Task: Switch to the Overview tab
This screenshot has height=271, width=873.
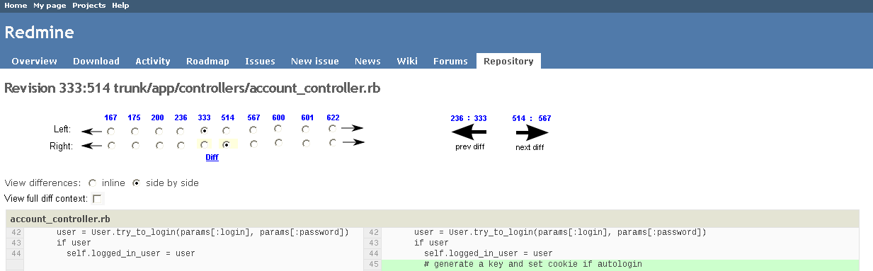Action: point(34,61)
